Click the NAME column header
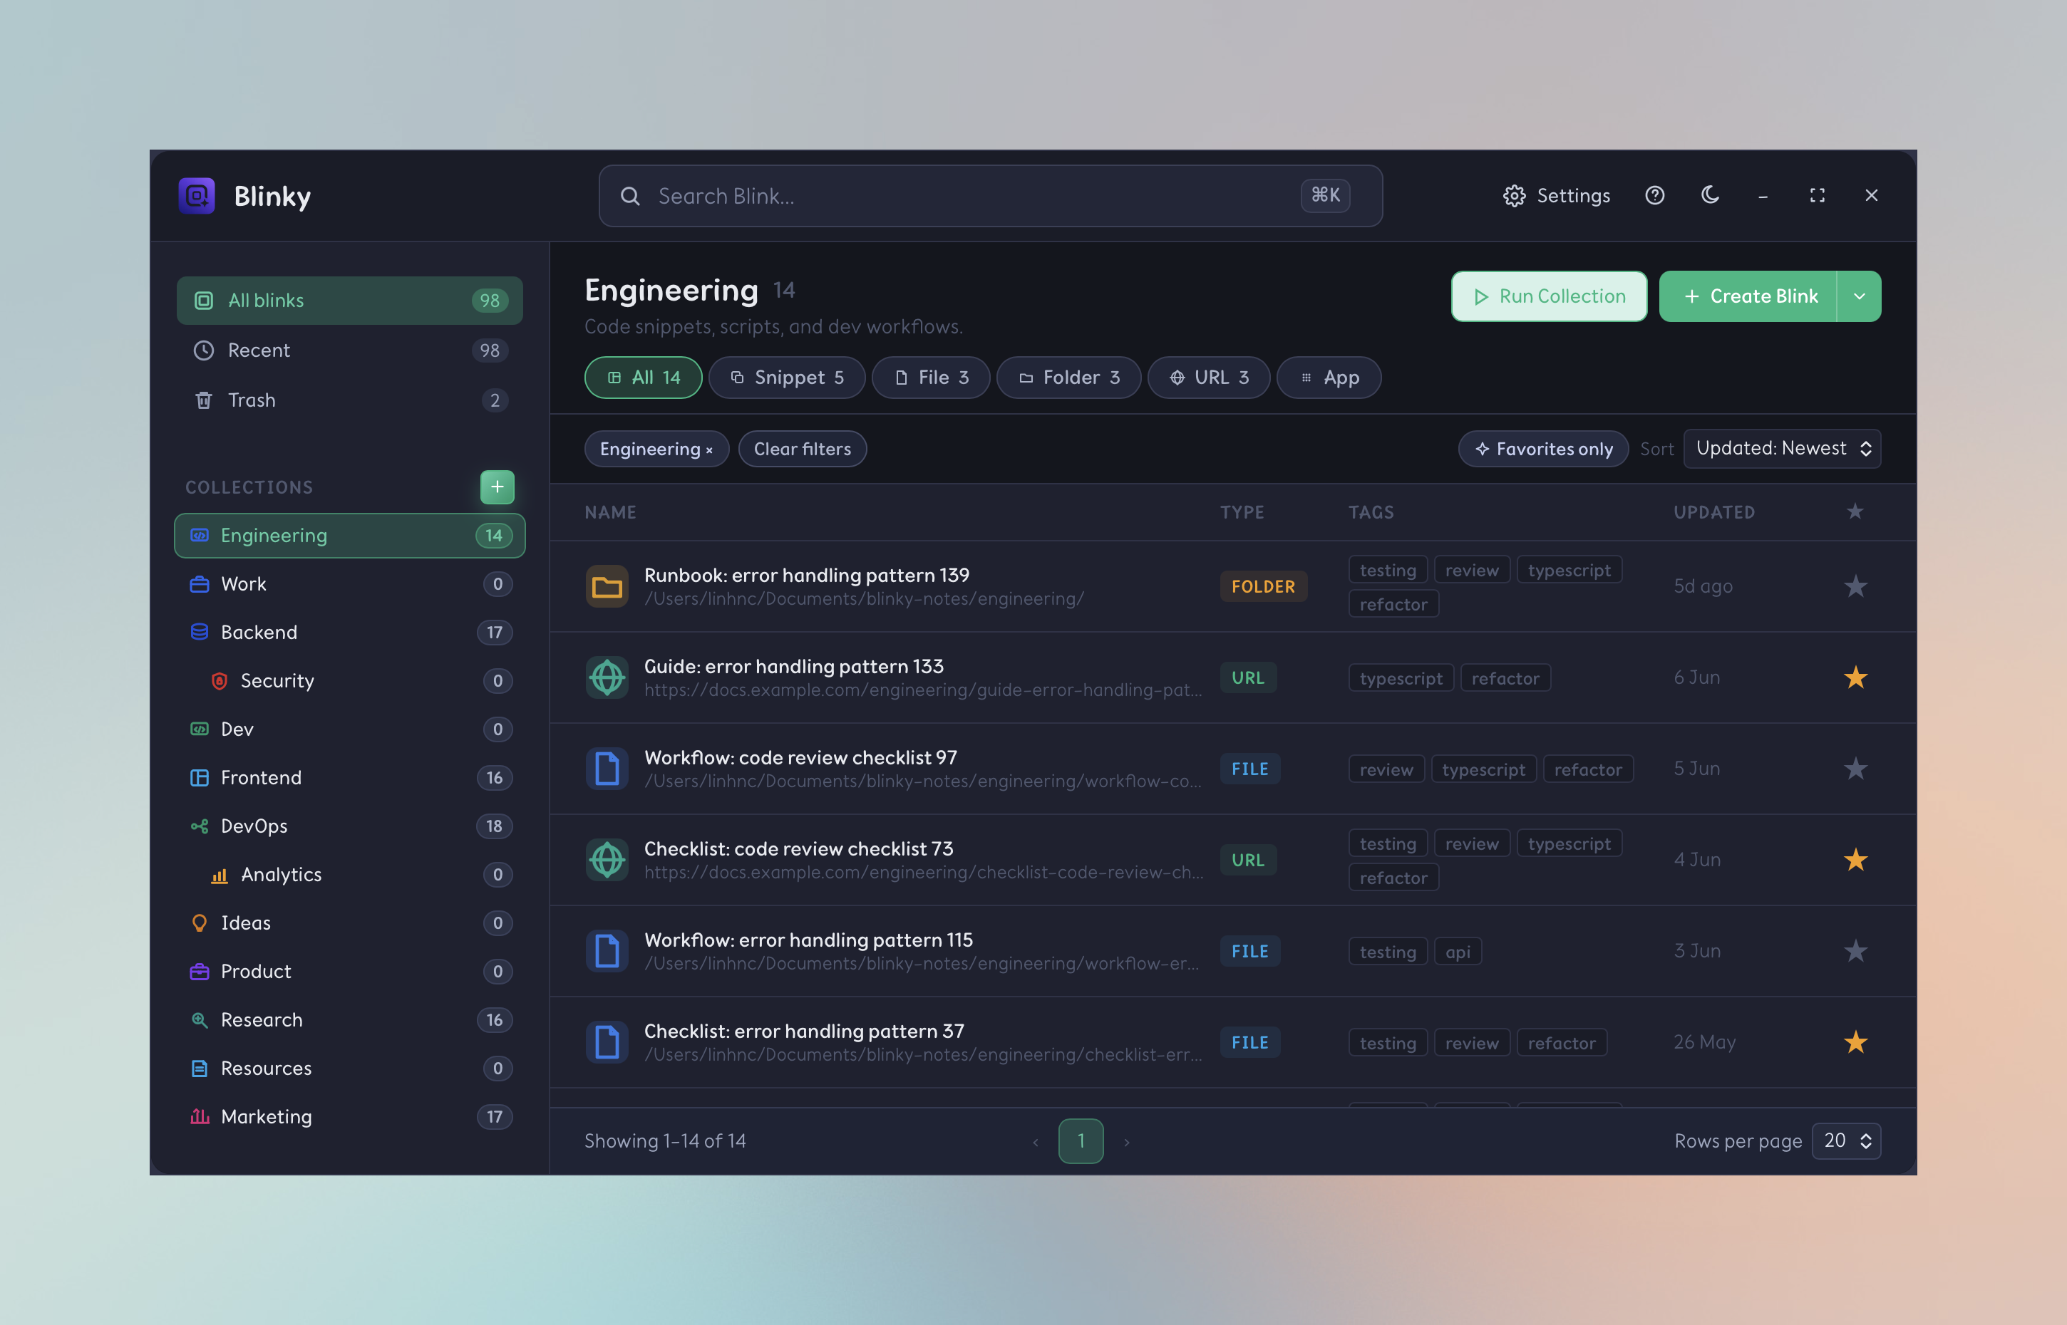 610,512
